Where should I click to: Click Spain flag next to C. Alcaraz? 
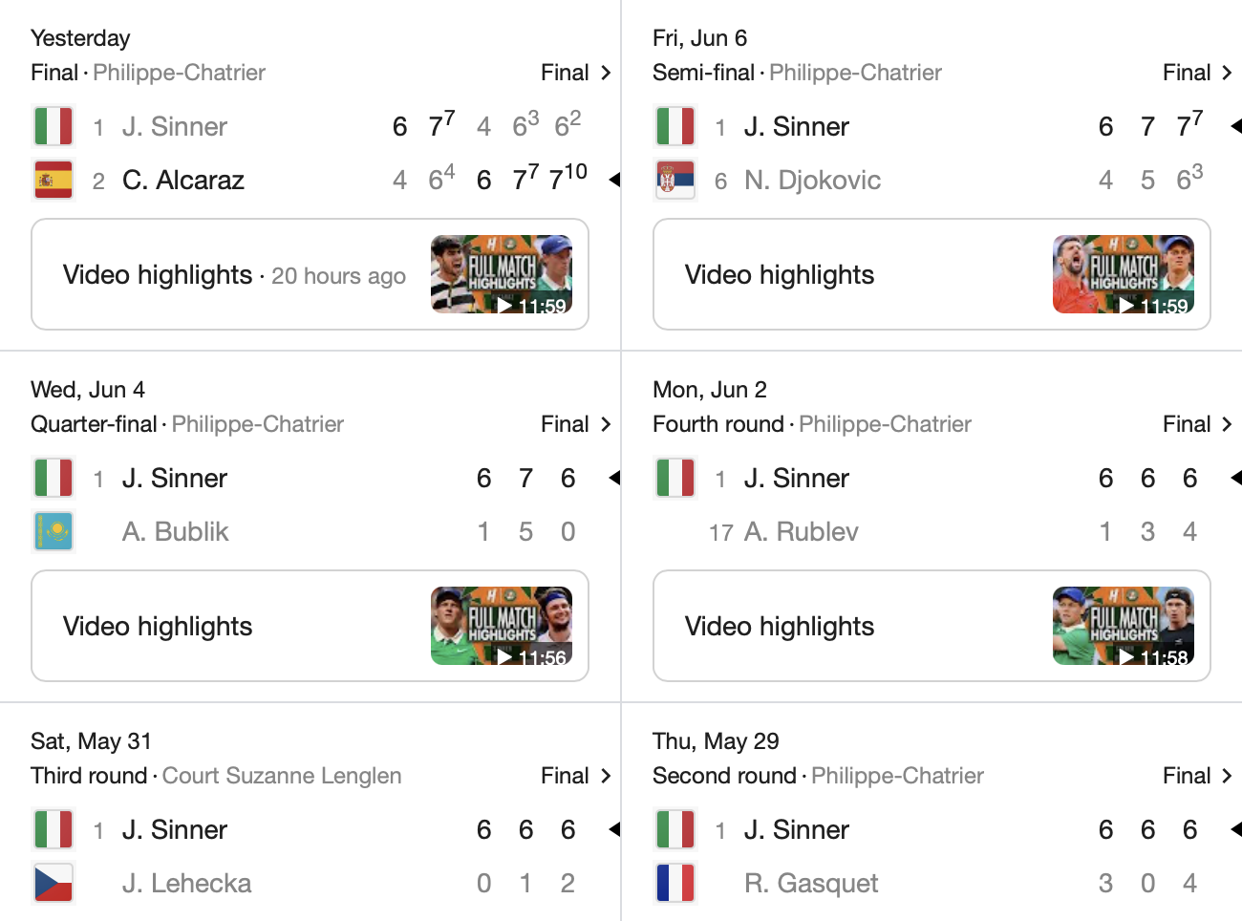54,180
